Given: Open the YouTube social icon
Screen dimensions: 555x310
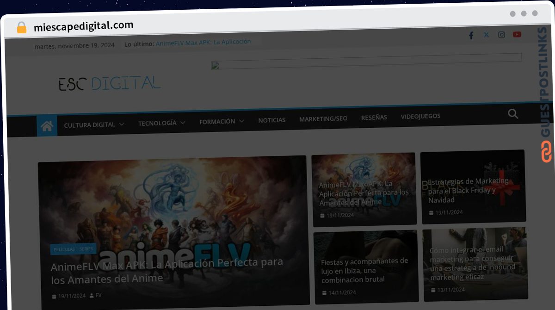Looking at the screenshot, I should coord(517,34).
